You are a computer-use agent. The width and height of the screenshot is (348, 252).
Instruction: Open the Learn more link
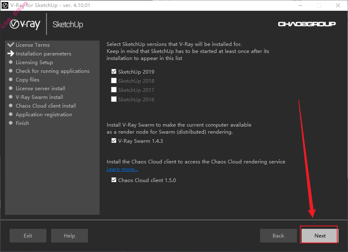122,169
